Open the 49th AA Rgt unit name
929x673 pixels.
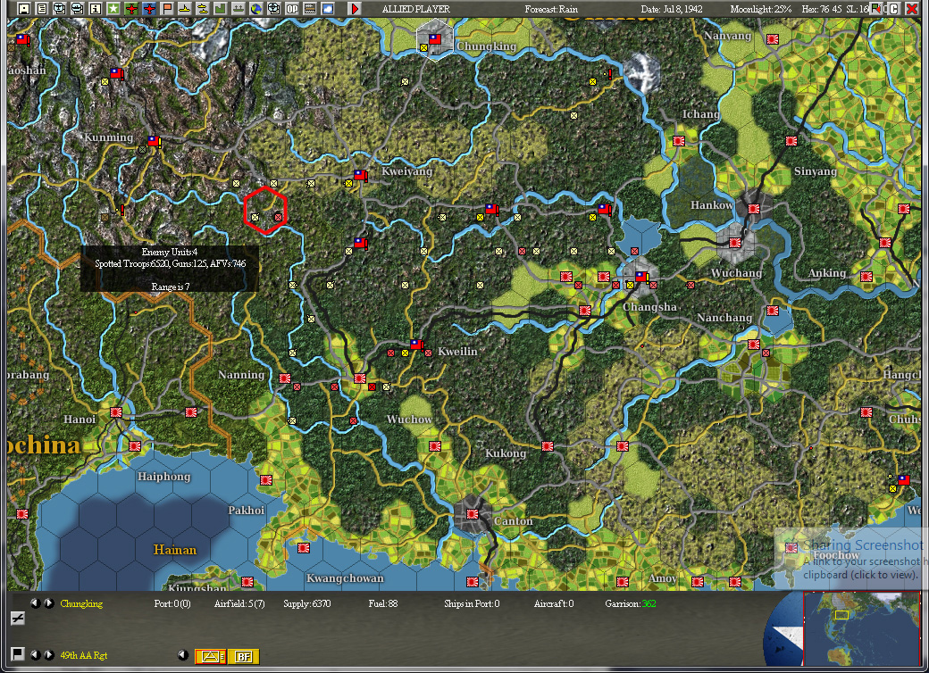click(84, 655)
